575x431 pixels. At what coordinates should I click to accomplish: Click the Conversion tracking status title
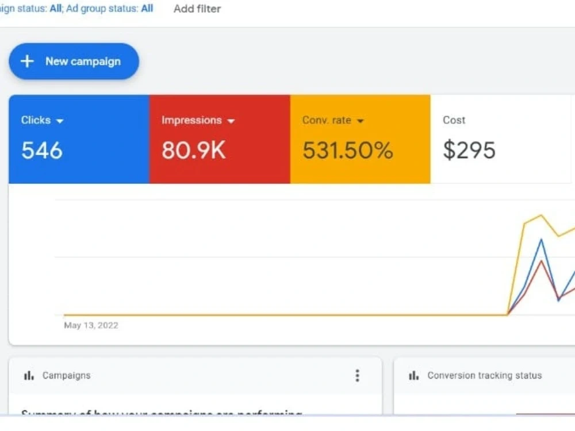(484, 376)
